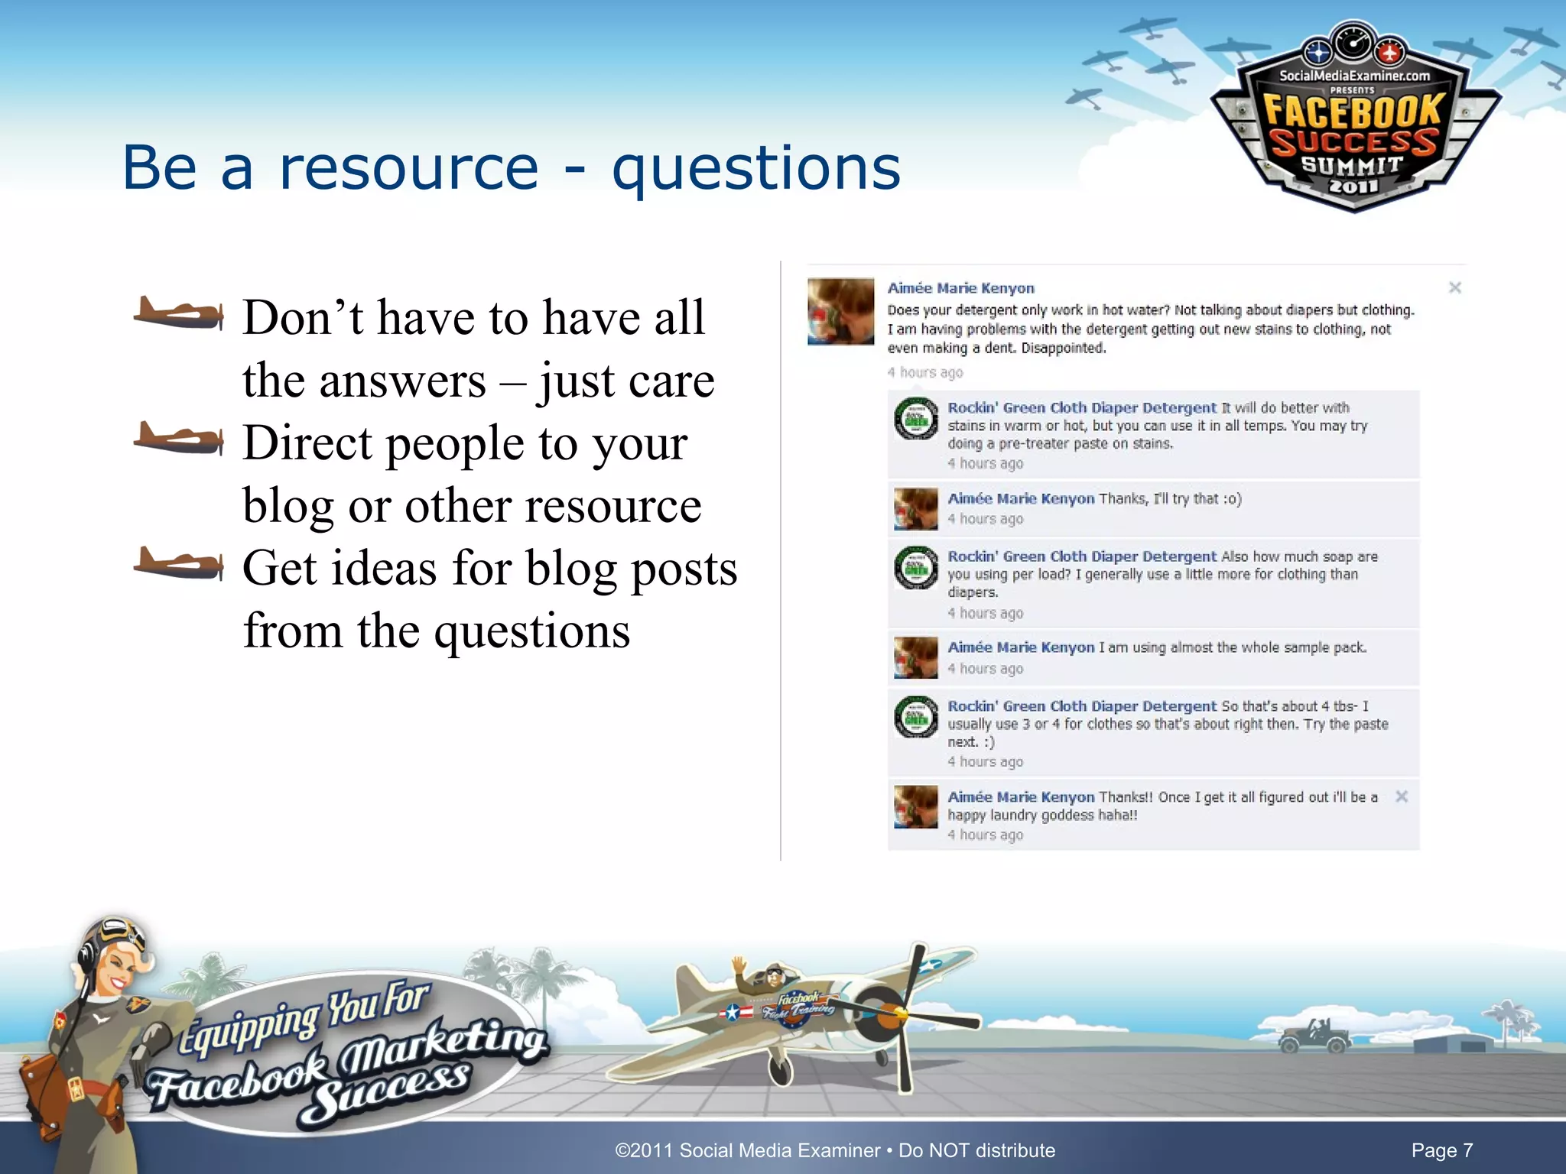Image resolution: width=1566 pixels, height=1174 pixels.
Task: Click Rockin' Green avatar beside 'about 4 tbs' reply
Action: pos(916,716)
